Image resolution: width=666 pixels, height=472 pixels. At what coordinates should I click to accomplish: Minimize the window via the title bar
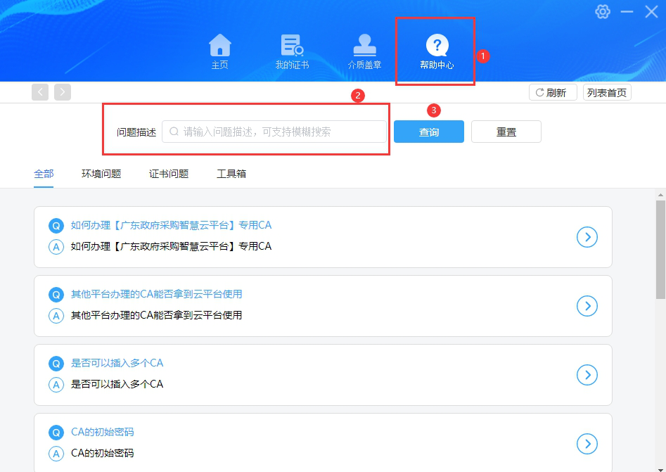click(627, 11)
